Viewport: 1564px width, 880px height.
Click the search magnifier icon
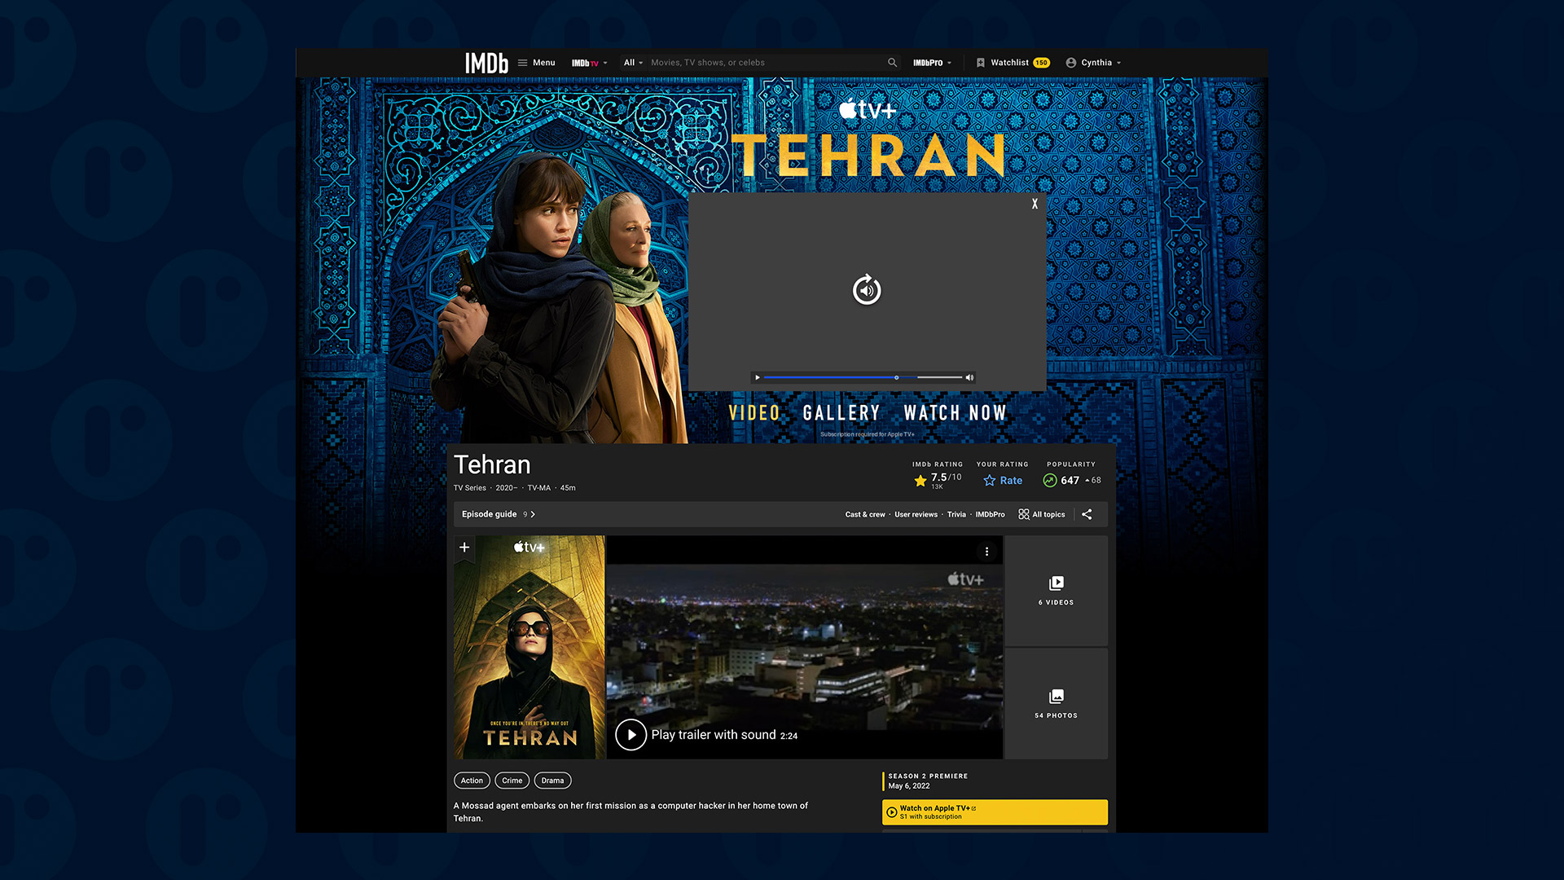892,63
